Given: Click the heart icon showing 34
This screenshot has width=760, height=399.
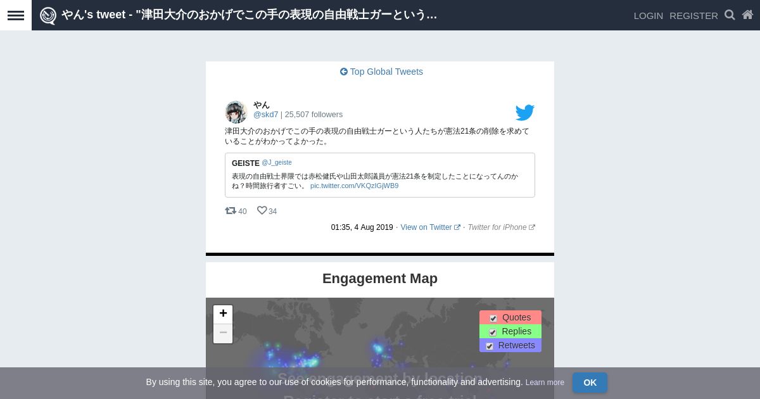Looking at the screenshot, I should tap(262, 210).
